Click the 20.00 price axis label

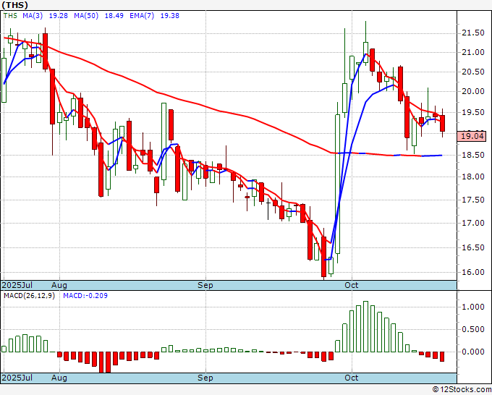pyautogui.click(x=473, y=91)
